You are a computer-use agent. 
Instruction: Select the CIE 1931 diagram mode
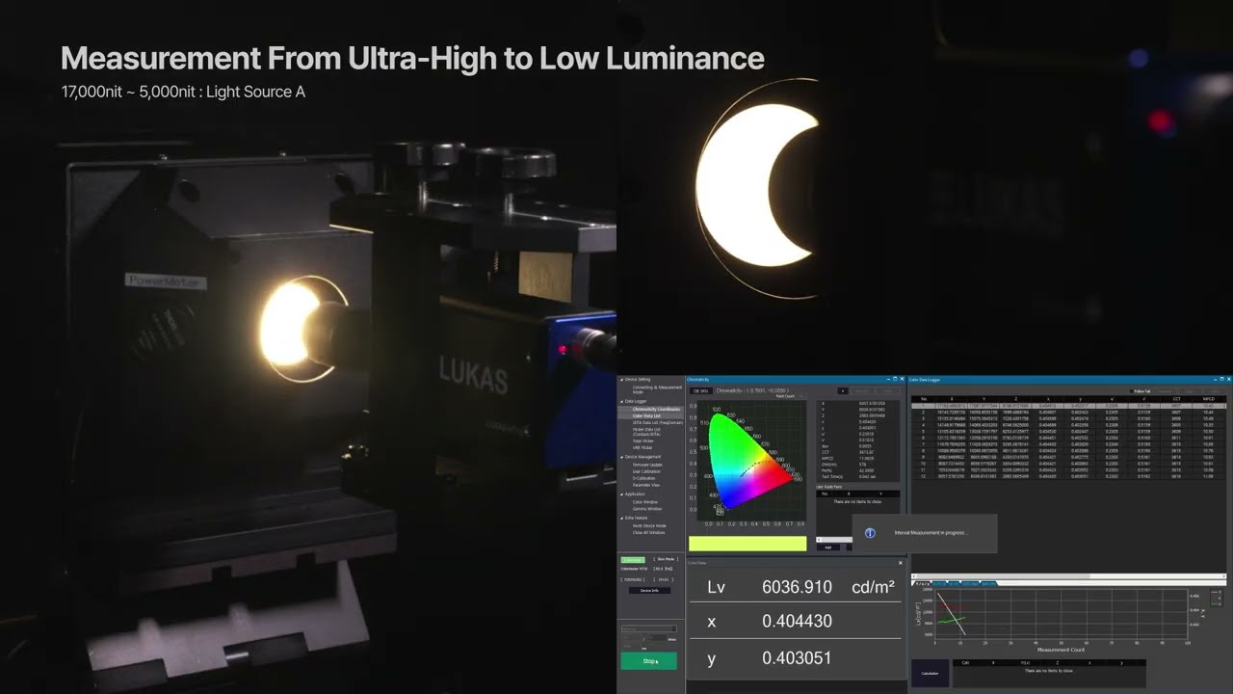coord(700,389)
